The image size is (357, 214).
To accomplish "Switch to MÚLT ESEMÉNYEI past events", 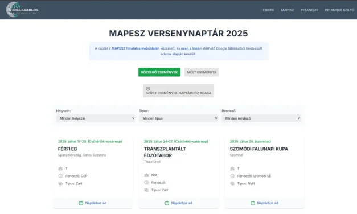I will 201,72.
